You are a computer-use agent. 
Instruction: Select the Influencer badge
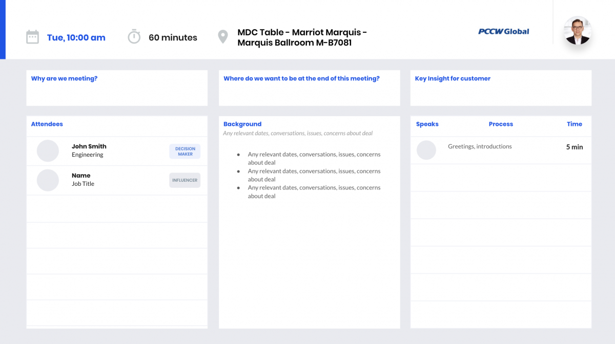[x=185, y=180]
